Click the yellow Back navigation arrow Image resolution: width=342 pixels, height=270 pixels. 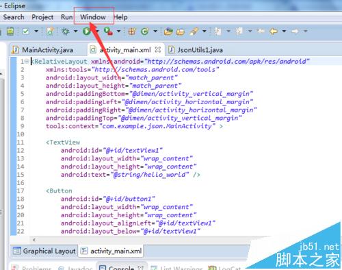click(274, 31)
